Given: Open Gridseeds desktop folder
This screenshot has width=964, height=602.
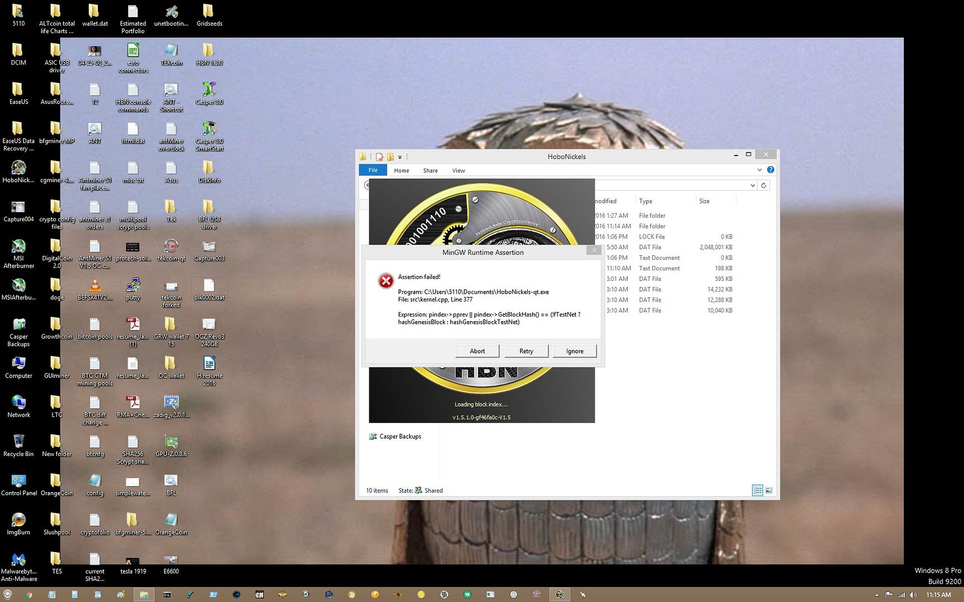Looking at the screenshot, I should (x=209, y=16).
